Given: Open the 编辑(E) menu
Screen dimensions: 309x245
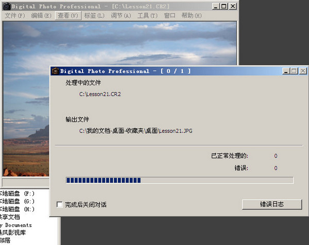Looking at the screenshot, I should [x=41, y=16].
